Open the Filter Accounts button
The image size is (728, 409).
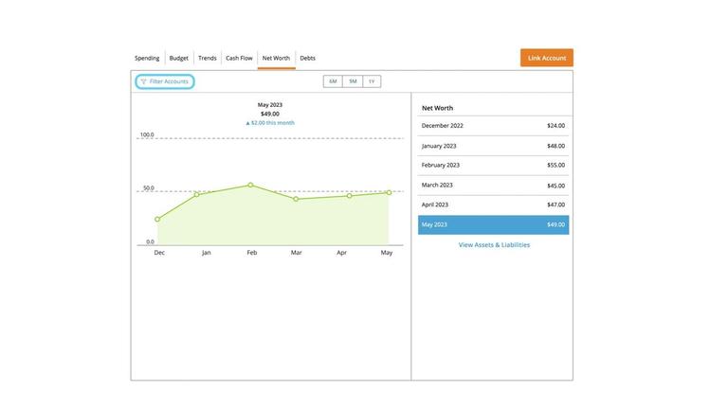(x=165, y=81)
